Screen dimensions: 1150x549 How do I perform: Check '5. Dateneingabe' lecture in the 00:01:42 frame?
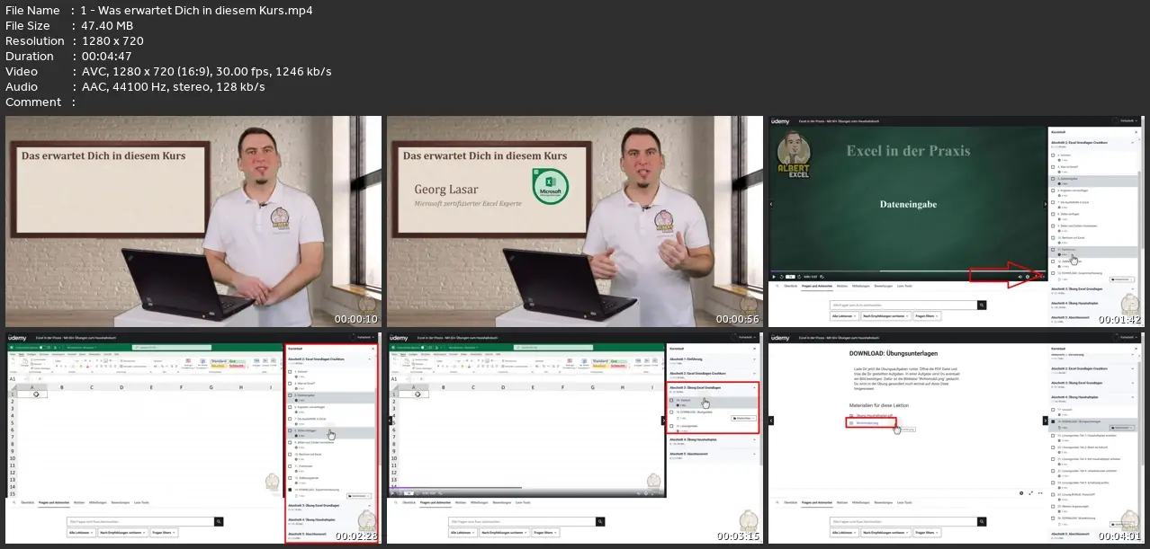pyautogui.click(x=1053, y=179)
